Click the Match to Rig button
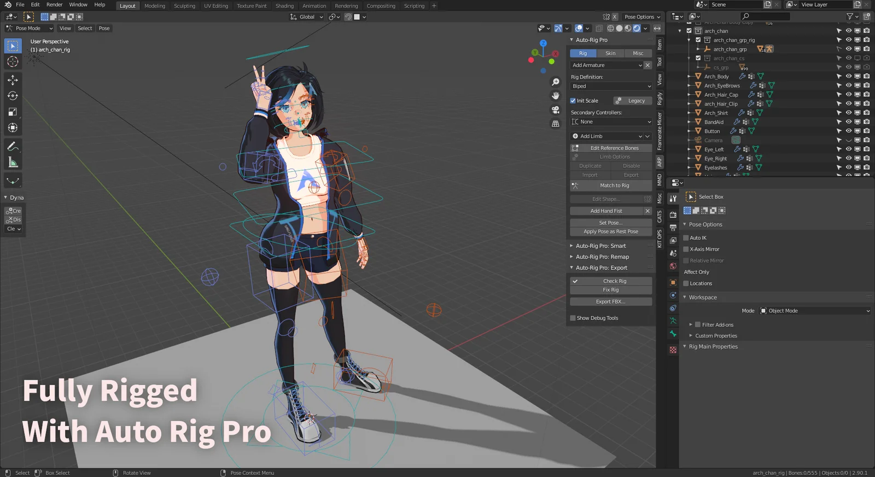The height and width of the screenshot is (477, 875). tap(611, 185)
